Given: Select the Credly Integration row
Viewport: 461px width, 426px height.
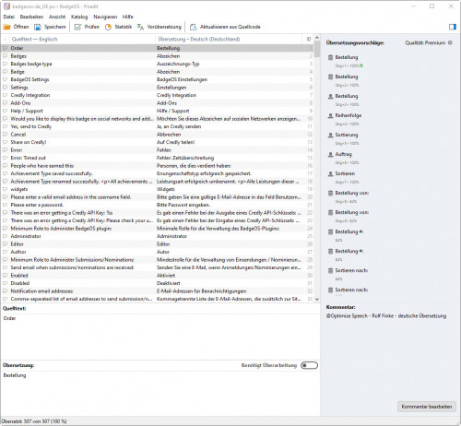Looking at the screenshot, I should point(158,95).
